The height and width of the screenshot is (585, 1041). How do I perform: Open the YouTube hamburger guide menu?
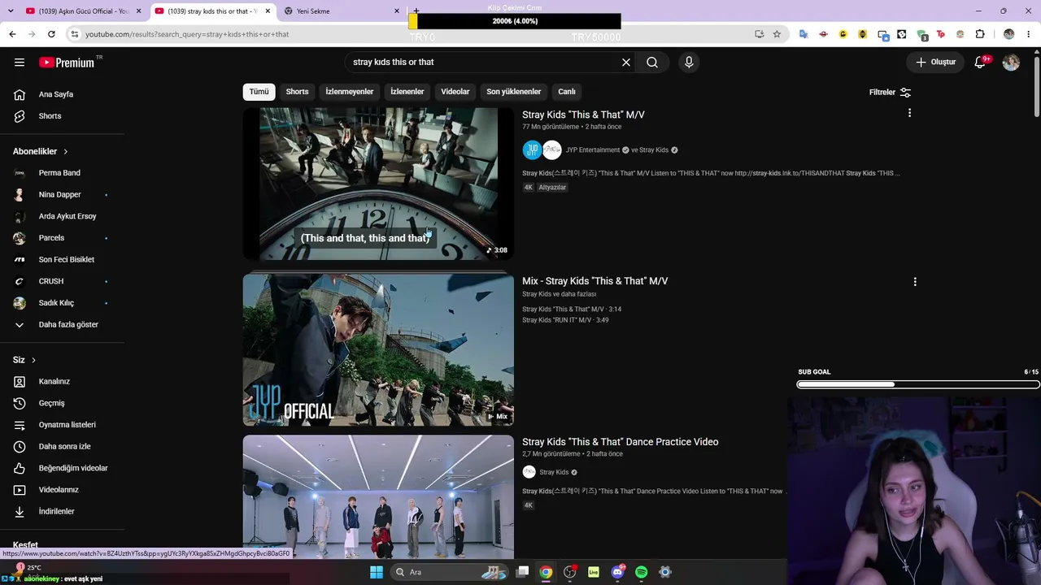tap(20, 62)
